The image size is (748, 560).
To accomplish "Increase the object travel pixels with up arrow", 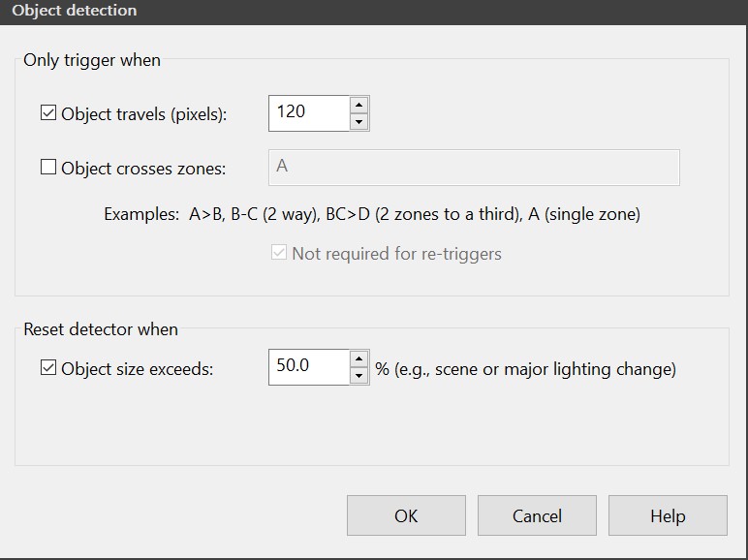I will pos(359,105).
